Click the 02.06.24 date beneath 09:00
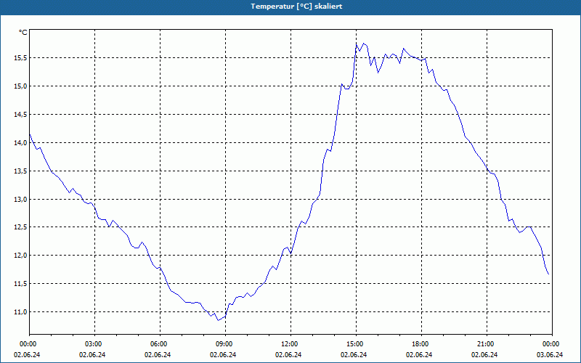This screenshot has height=363, width=581. point(223,354)
